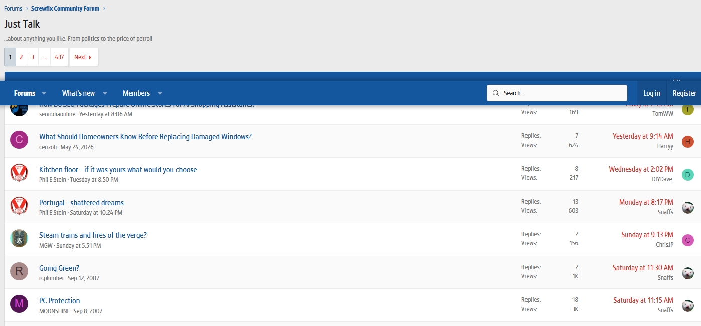Go to page 3
This screenshot has height=326, width=701.
coord(33,57)
